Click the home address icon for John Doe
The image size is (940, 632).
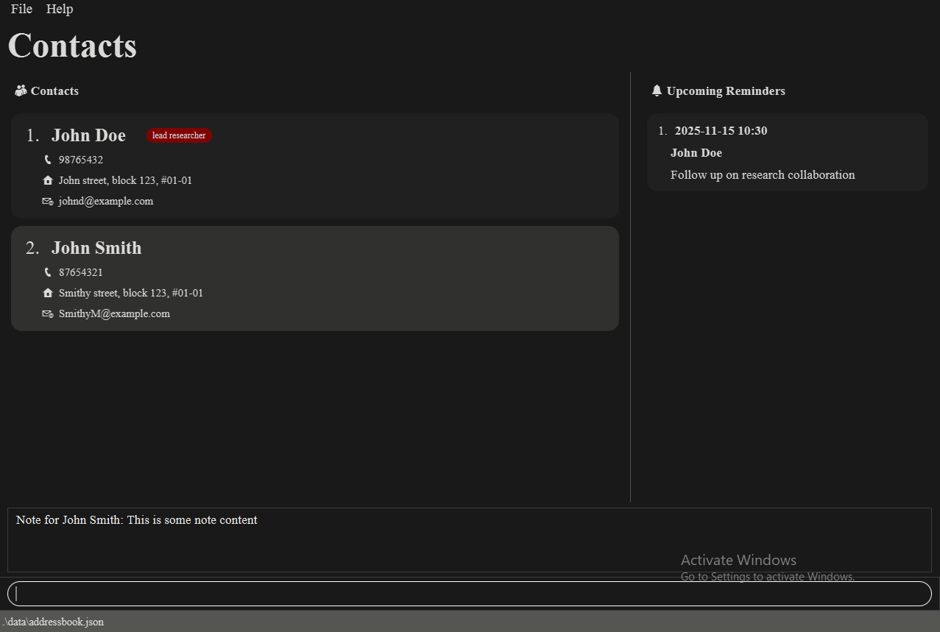coord(48,180)
